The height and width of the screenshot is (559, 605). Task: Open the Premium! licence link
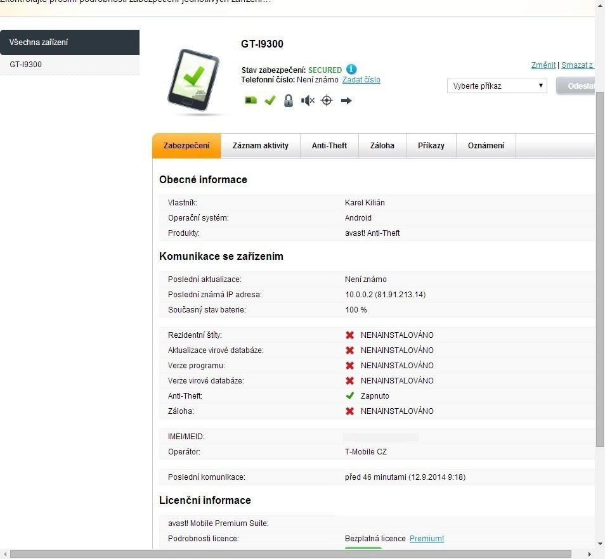tap(427, 539)
